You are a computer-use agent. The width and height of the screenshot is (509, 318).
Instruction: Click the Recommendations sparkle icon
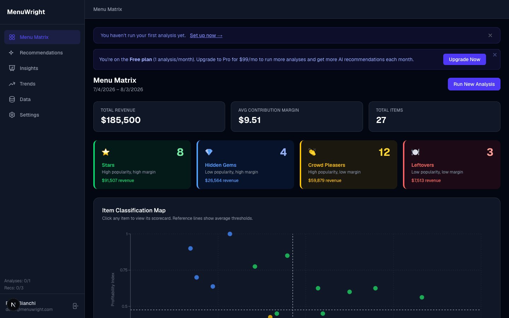[x=12, y=53]
